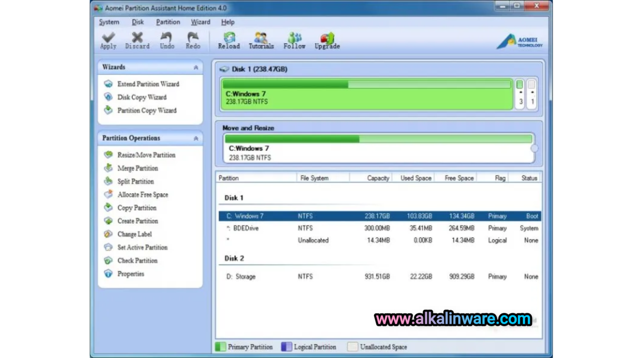Sort by the Flag column header
The width and height of the screenshot is (636, 358).
(x=493, y=178)
